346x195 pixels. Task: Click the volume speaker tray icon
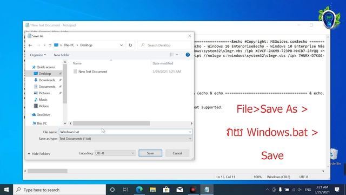(300, 190)
